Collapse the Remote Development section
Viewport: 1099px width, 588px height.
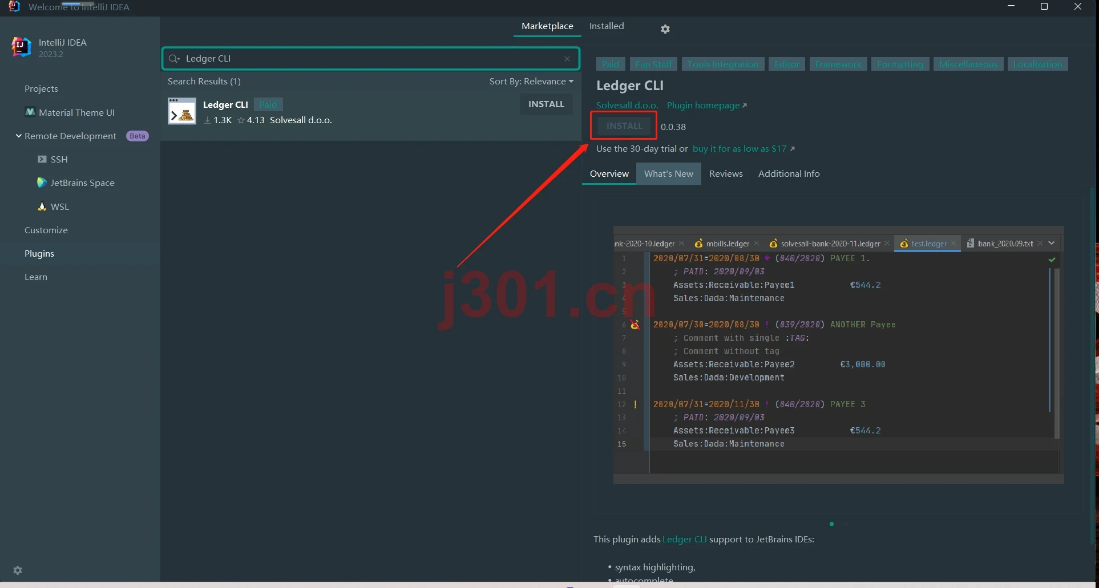coord(19,136)
